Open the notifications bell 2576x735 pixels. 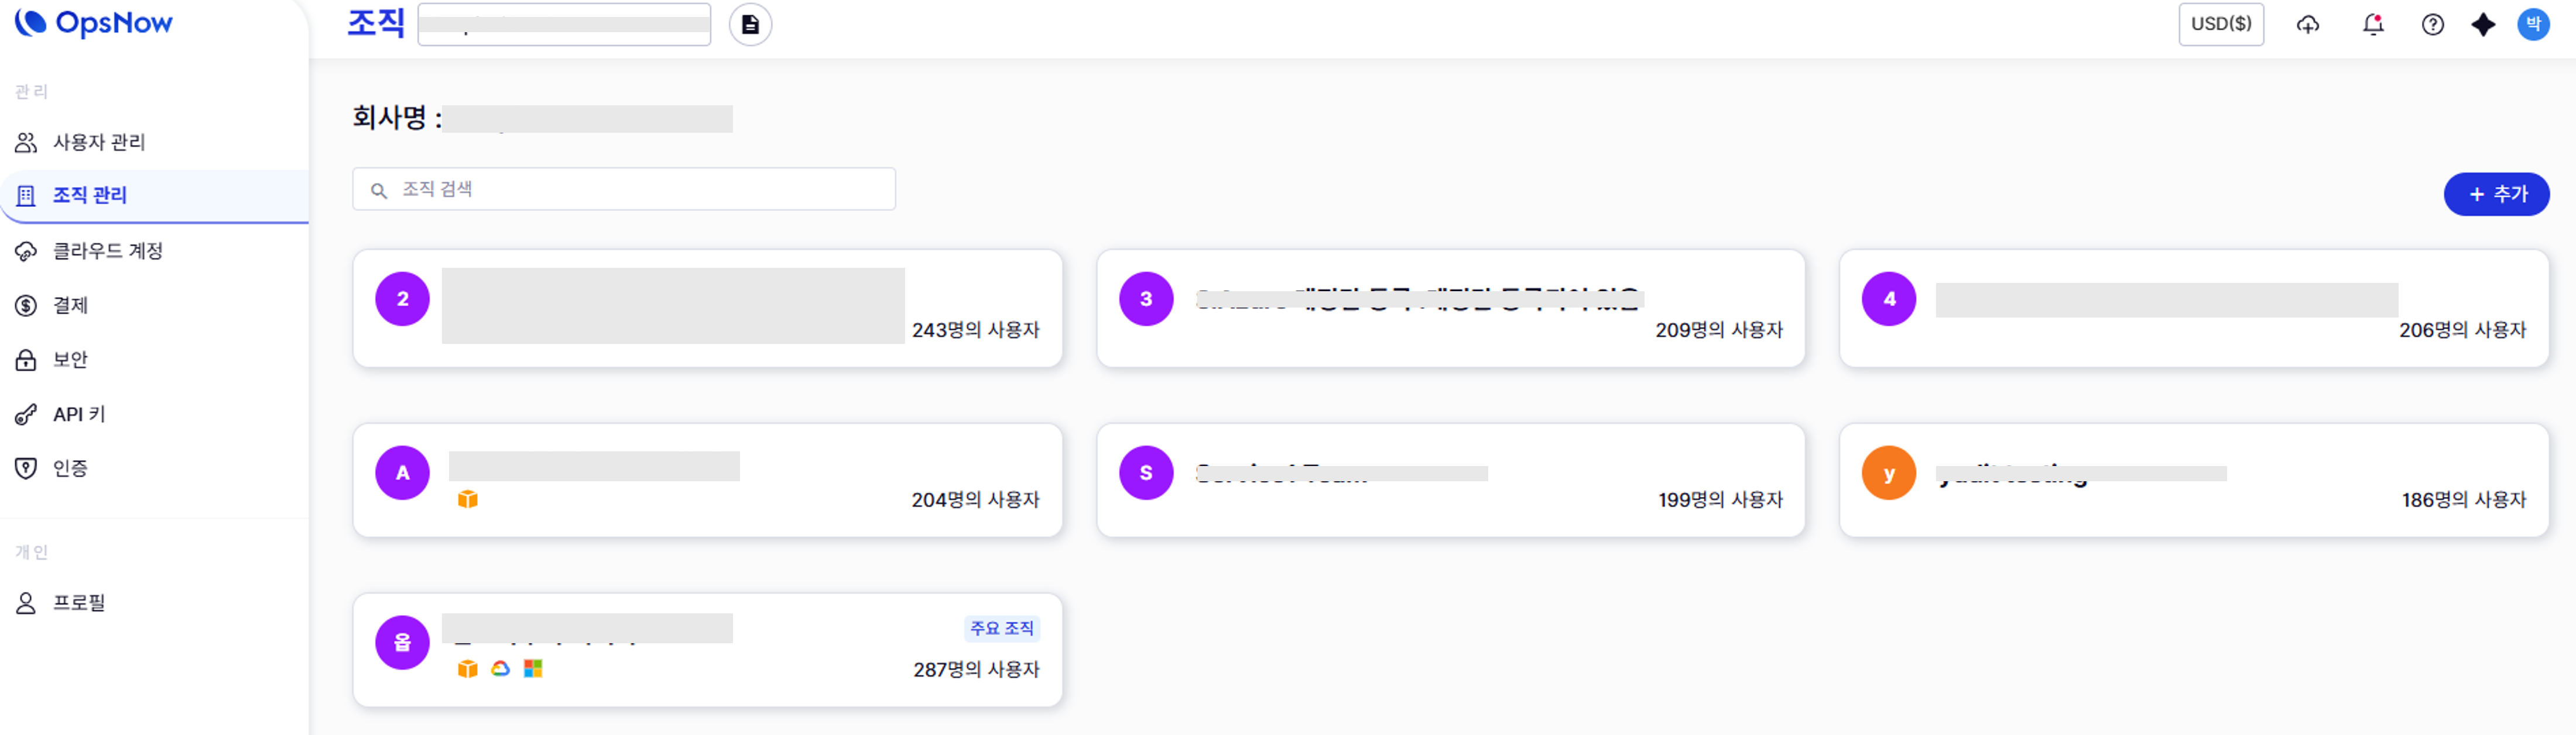[2372, 25]
